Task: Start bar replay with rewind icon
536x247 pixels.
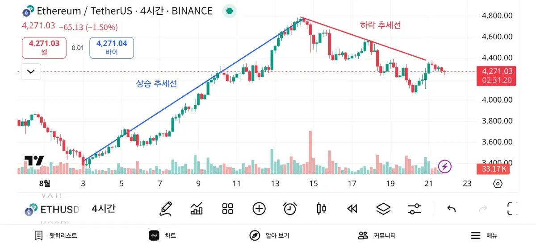Action: tap(352, 208)
